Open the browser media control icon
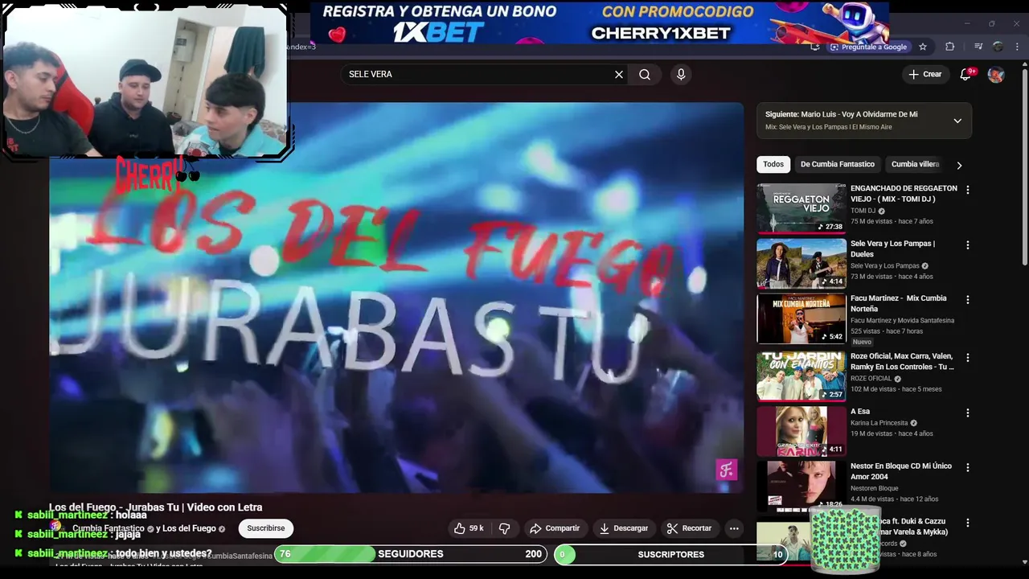Viewport: 1029px width, 579px height. point(978,47)
